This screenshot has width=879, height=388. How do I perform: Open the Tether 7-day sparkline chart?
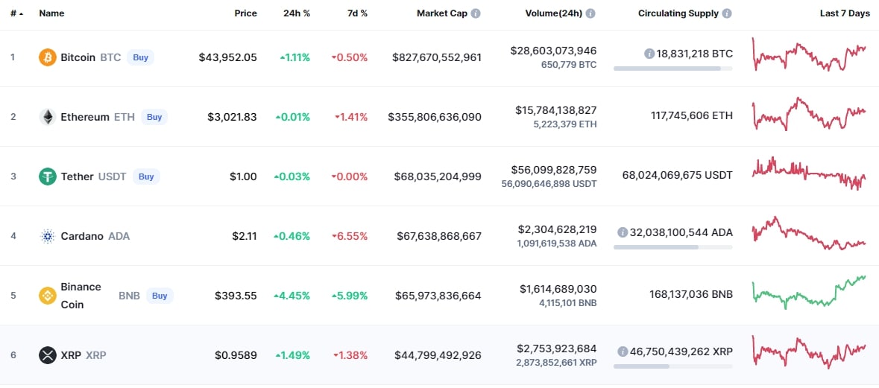pos(809,174)
